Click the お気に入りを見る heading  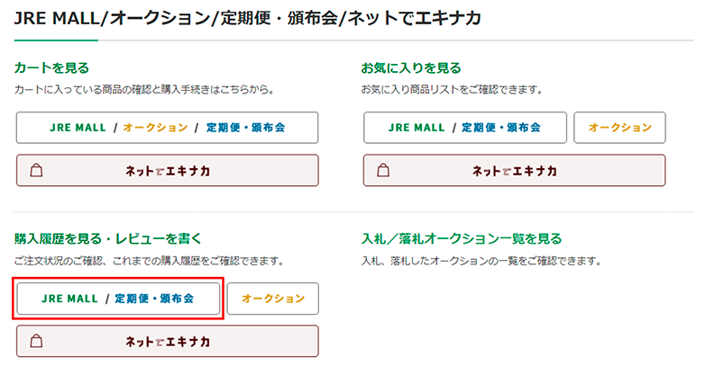(x=411, y=67)
